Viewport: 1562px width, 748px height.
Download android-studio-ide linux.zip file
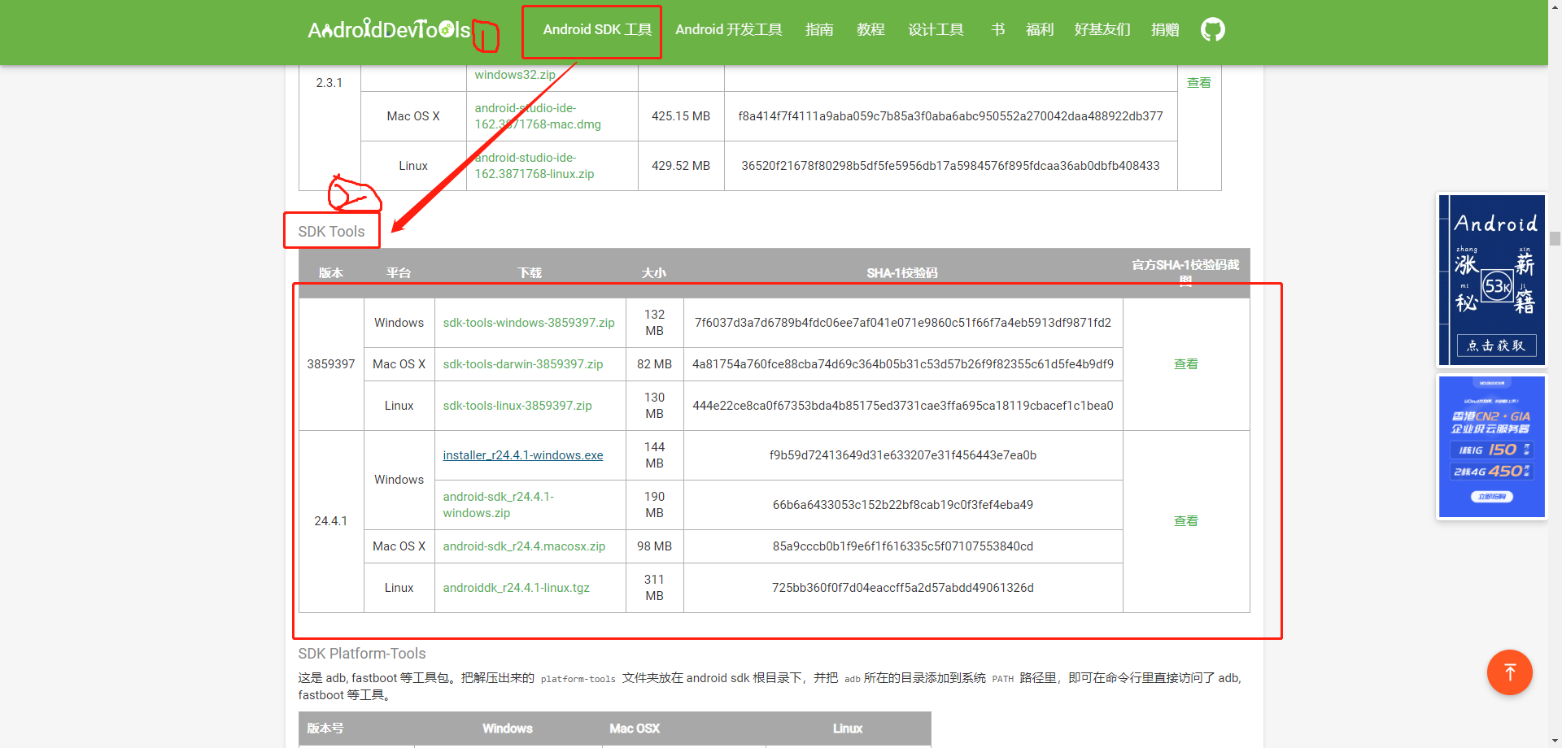click(x=534, y=166)
